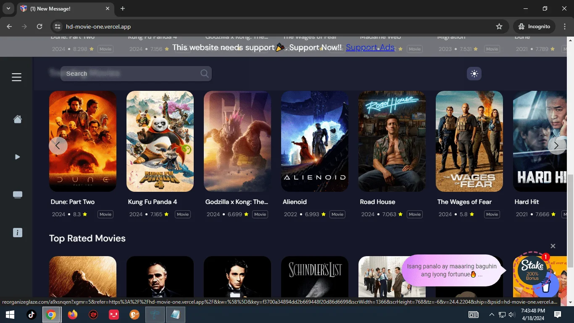The height and width of the screenshot is (323, 574).
Task: Close the New Message tab
Action: 108,8
